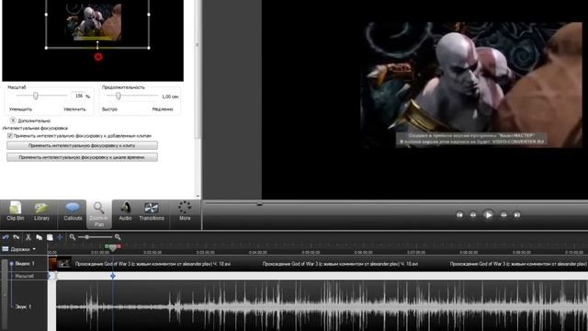Click the Увеличить label under scale slider
The height and width of the screenshot is (331, 588).
click(x=74, y=109)
